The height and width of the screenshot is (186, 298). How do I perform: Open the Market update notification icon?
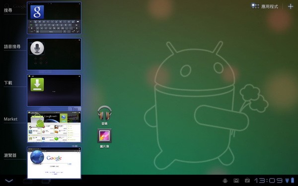[x=247, y=180]
